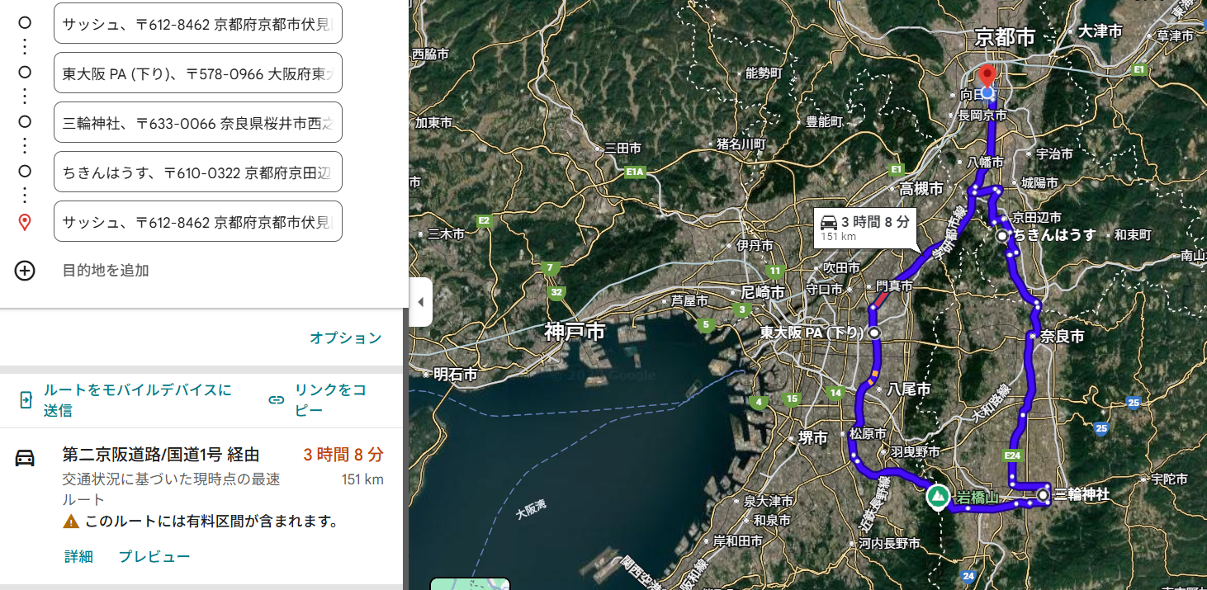
Task: Click the E2 highway shield
Action: coord(485,220)
